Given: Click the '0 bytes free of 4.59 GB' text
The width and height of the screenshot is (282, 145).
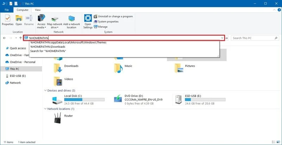Looking at the screenshot, I should [x=139, y=104].
